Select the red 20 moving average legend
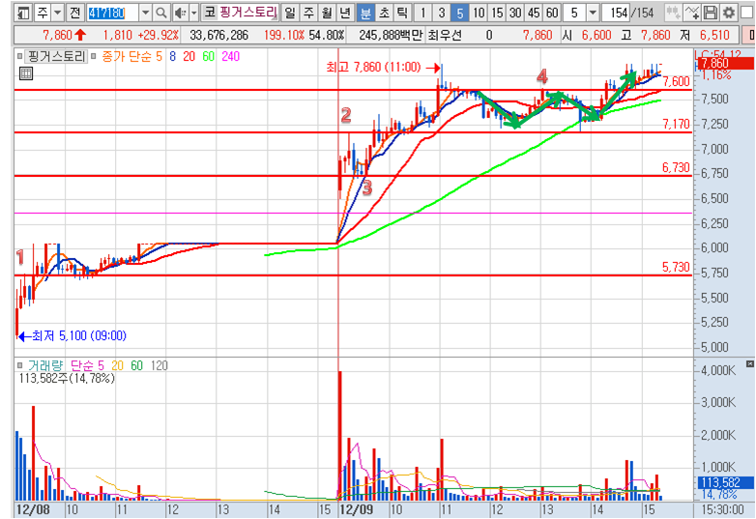Image resolution: width=756 pixels, height=519 pixels. click(189, 56)
